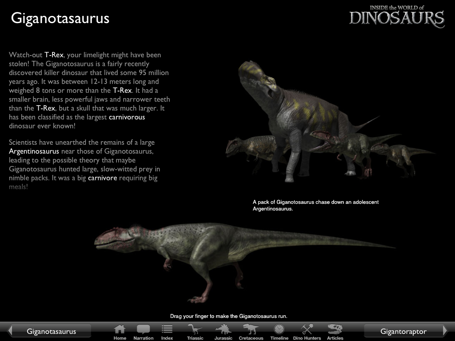Select the Jurassic stegosaurus icon
Viewport: 455px width, 341px height.
pyautogui.click(x=223, y=332)
